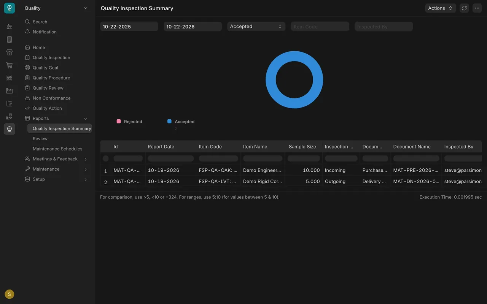Click the from-date field 10-22-2025
Image resolution: width=487 pixels, height=304 pixels.
tap(129, 27)
